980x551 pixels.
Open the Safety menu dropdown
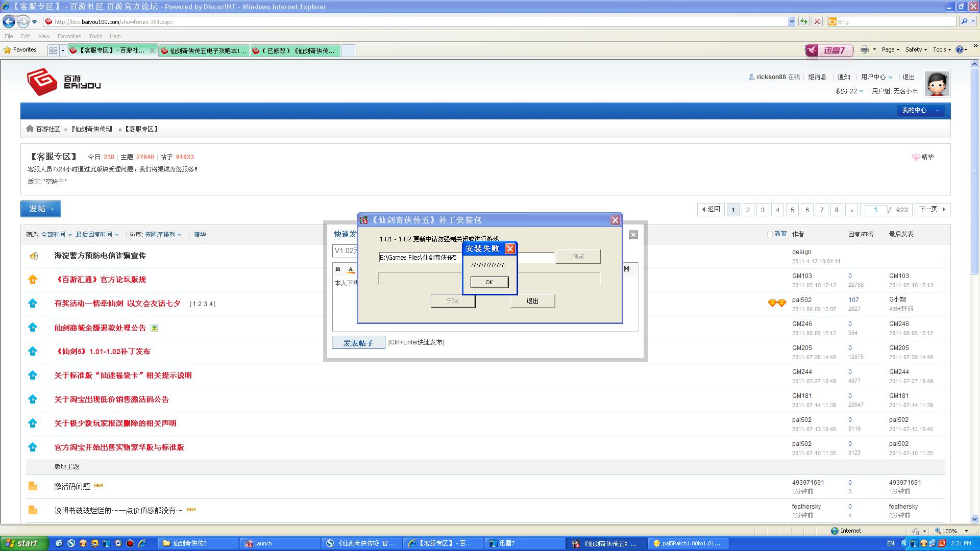point(916,49)
